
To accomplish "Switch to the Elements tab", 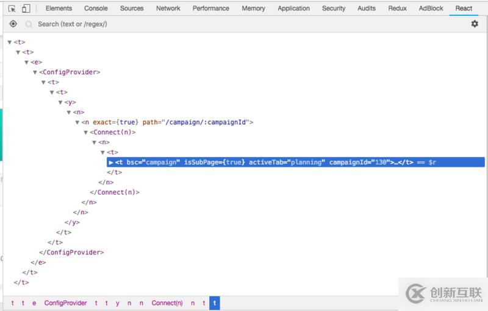I will click(x=59, y=9).
